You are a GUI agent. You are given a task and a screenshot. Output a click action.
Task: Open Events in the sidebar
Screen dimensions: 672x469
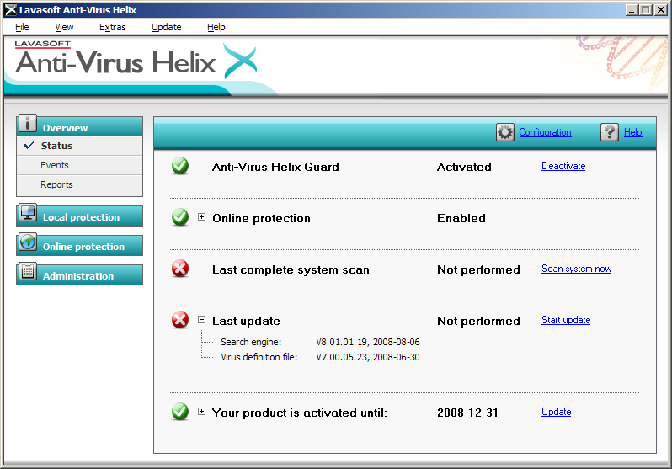tap(80, 165)
